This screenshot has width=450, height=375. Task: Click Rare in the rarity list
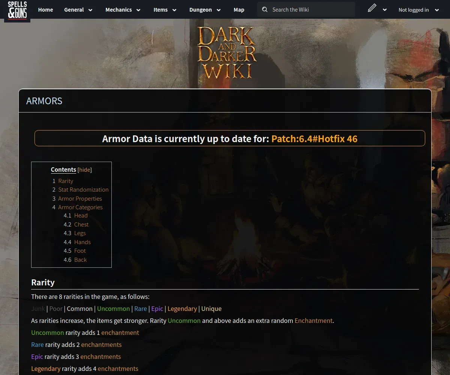coord(141,309)
